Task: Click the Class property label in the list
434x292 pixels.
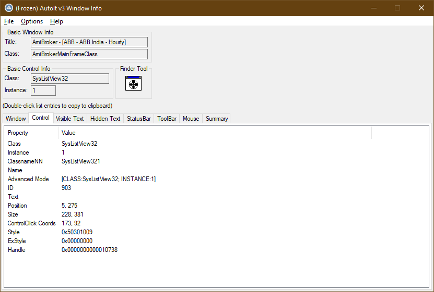Action: tap(14, 144)
